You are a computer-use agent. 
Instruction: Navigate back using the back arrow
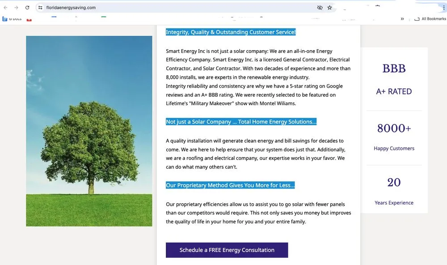tap(5, 8)
